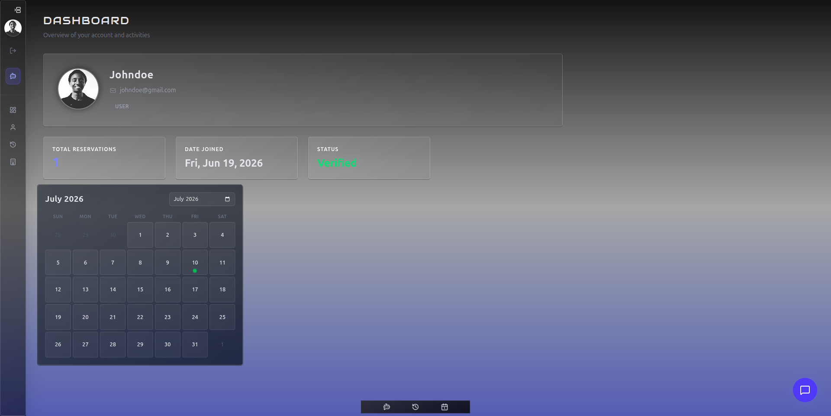
Task: Pick day 18 on the calendar
Action: pyautogui.click(x=222, y=290)
